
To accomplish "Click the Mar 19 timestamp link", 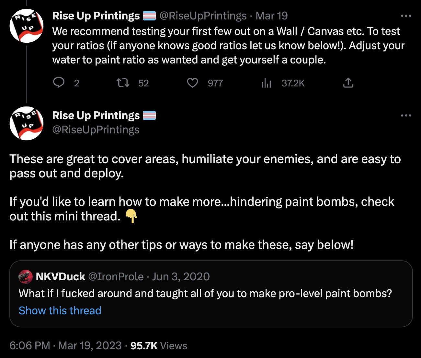I will tap(271, 16).
